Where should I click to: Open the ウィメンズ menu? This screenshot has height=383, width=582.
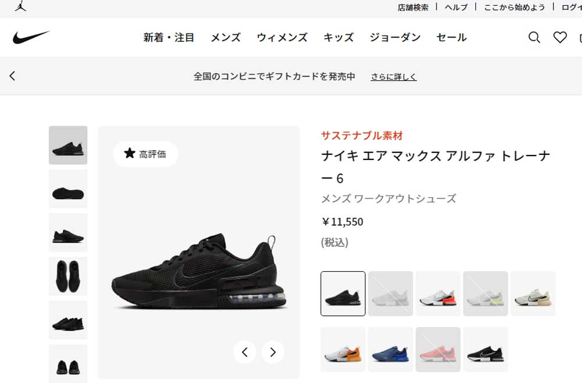(x=282, y=37)
